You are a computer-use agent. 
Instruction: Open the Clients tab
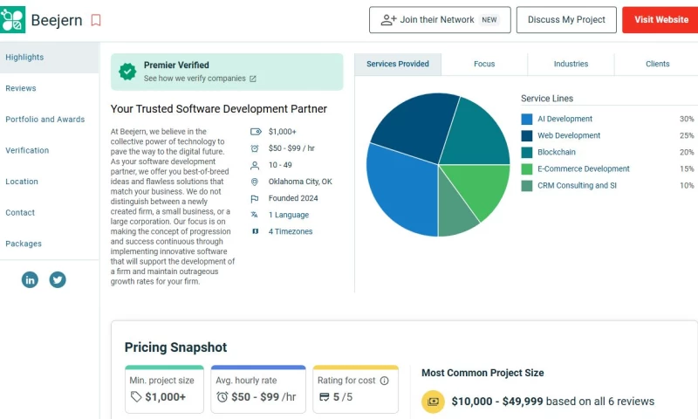point(657,64)
